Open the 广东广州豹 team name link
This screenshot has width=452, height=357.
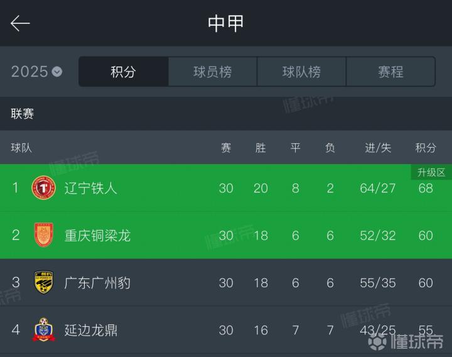[x=97, y=283]
